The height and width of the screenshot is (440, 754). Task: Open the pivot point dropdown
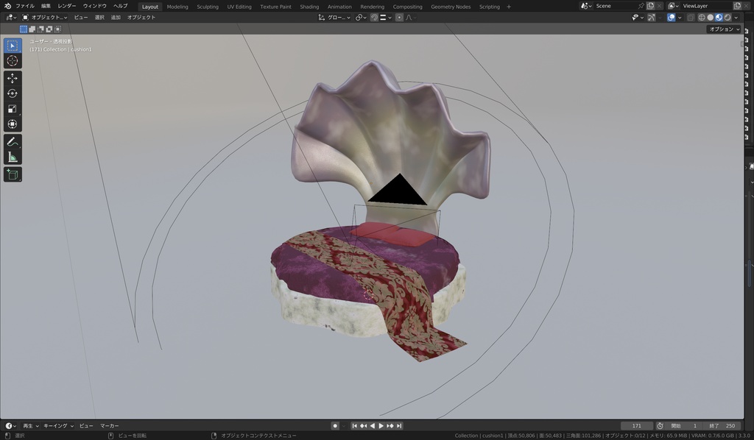361,18
